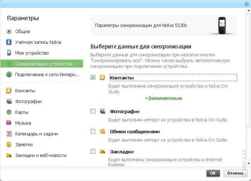
Task: Click the Параметры синхронизации для Nokia 5130c header
Action: [x=141, y=25]
